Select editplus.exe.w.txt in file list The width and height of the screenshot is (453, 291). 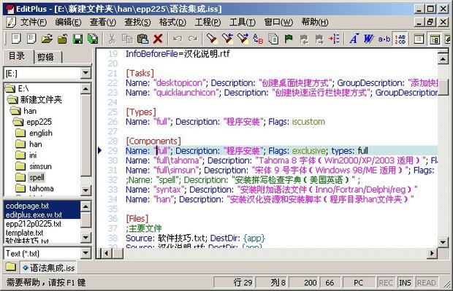coord(42,214)
